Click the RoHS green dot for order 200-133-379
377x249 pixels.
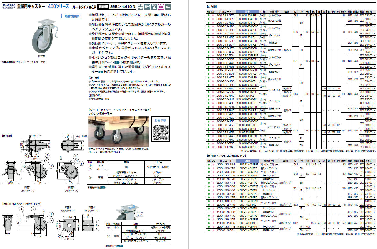click(209, 16)
